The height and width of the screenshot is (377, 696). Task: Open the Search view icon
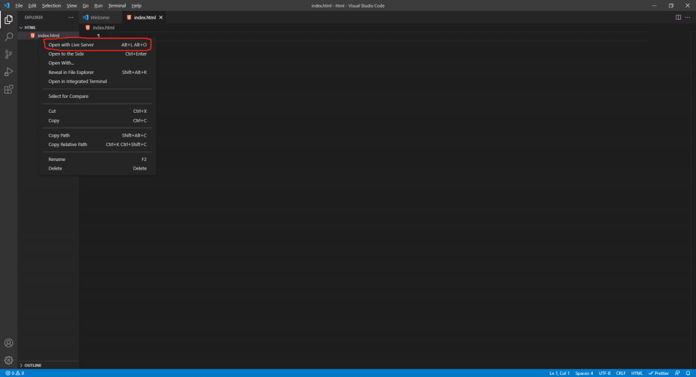coord(8,37)
